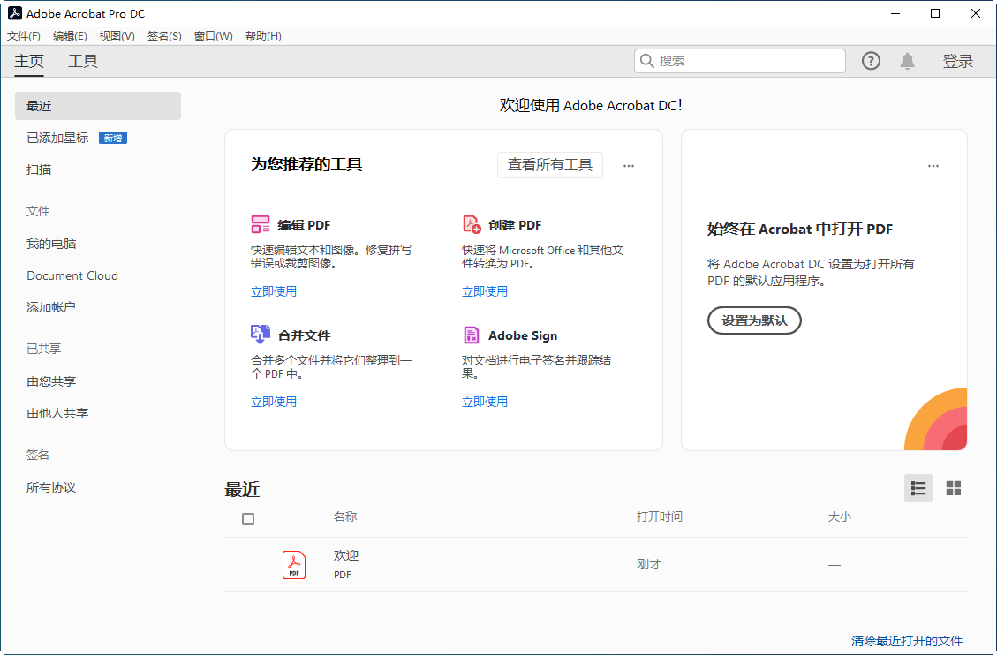Expand the Document Cloud sidebar entry
Image resolution: width=997 pixels, height=655 pixels.
click(72, 275)
